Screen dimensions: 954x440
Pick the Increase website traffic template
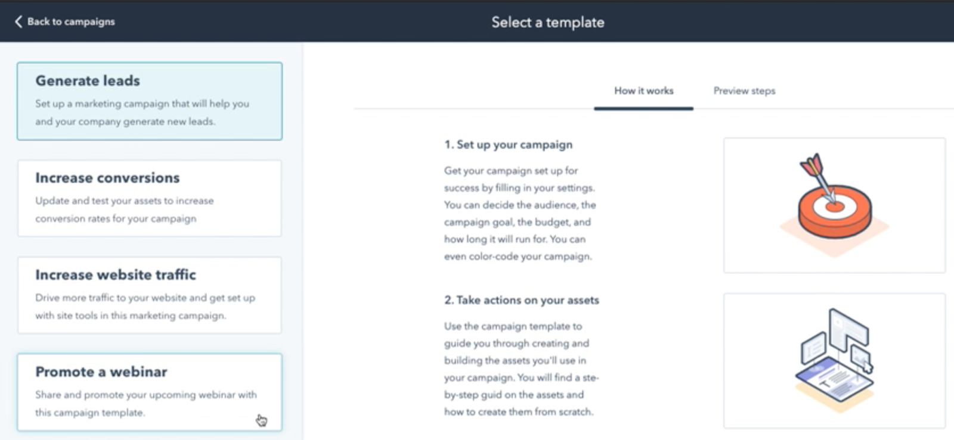click(150, 295)
